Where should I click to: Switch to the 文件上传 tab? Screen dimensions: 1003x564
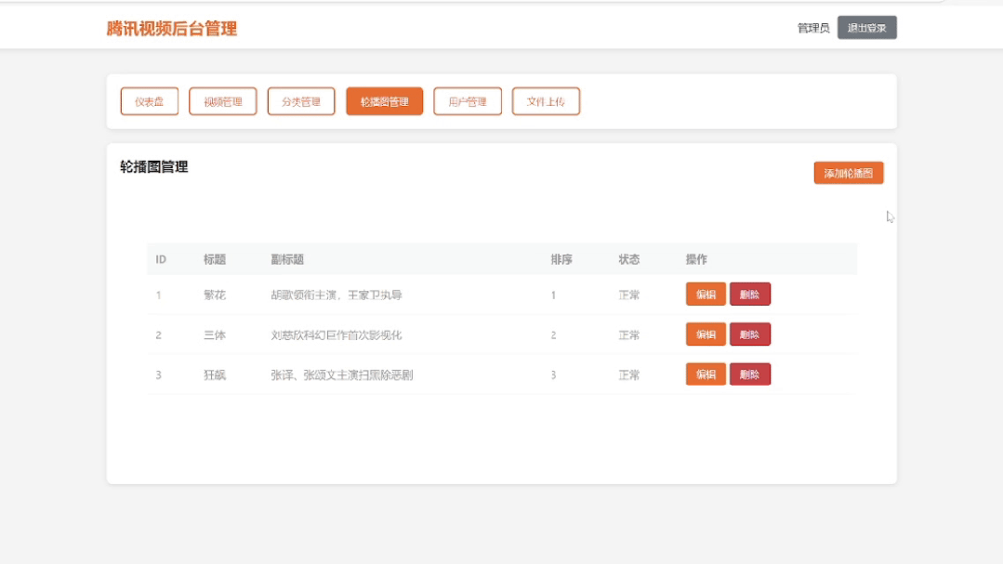pos(545,101)
